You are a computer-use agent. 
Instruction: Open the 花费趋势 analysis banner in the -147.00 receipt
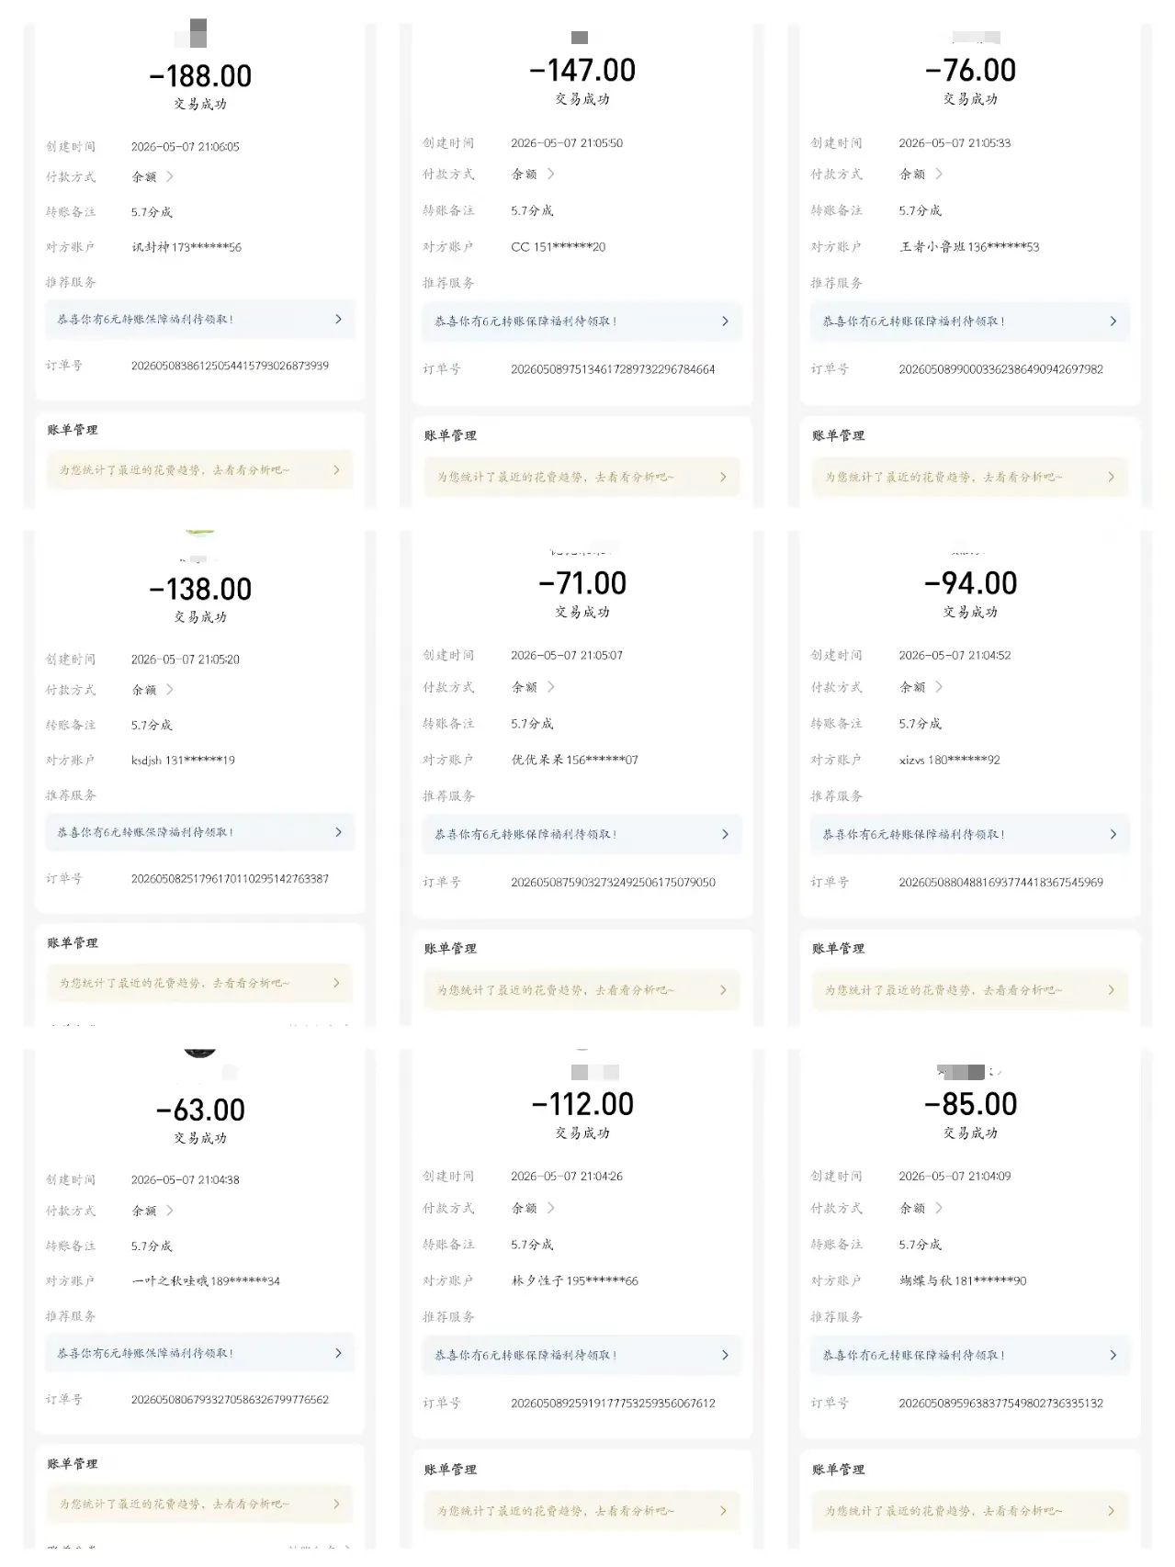(x=582, y=478)
